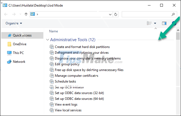Click the Forward navigation arrow
The height and width of the screenshot is (116, 181).
point(14,14)
